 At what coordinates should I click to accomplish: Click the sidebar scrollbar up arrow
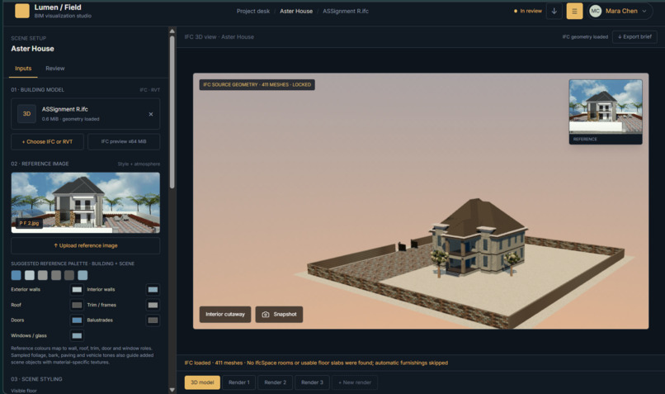point(172,31)
